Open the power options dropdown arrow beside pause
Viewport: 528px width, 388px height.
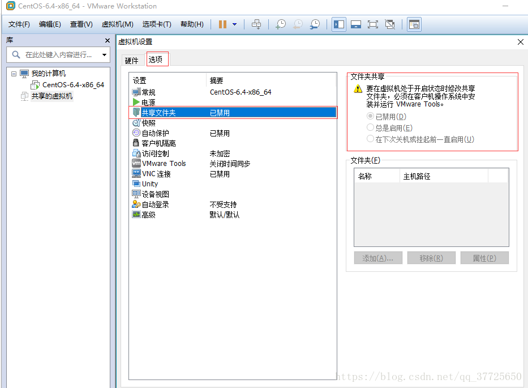[235, 24]
